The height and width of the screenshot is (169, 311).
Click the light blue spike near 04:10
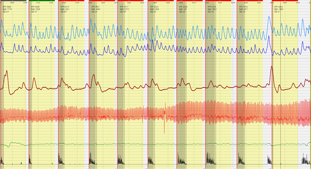269,17
